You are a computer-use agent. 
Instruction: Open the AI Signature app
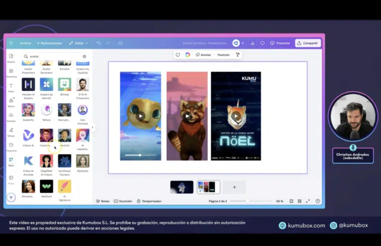(64, 190)
